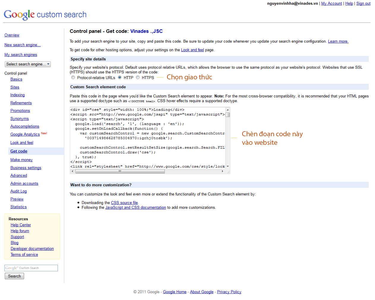This screenshot has height=300, width=375.
Task: Open My Account in the header
Action: point(332,4)
